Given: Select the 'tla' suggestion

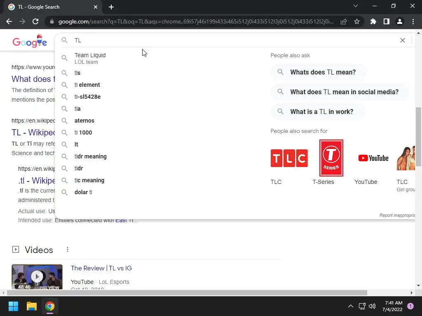Looking at the screenshot, I should 162,109.
